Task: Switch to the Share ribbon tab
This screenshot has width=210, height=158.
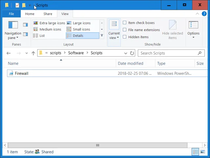Action: (x=48, y=14)
